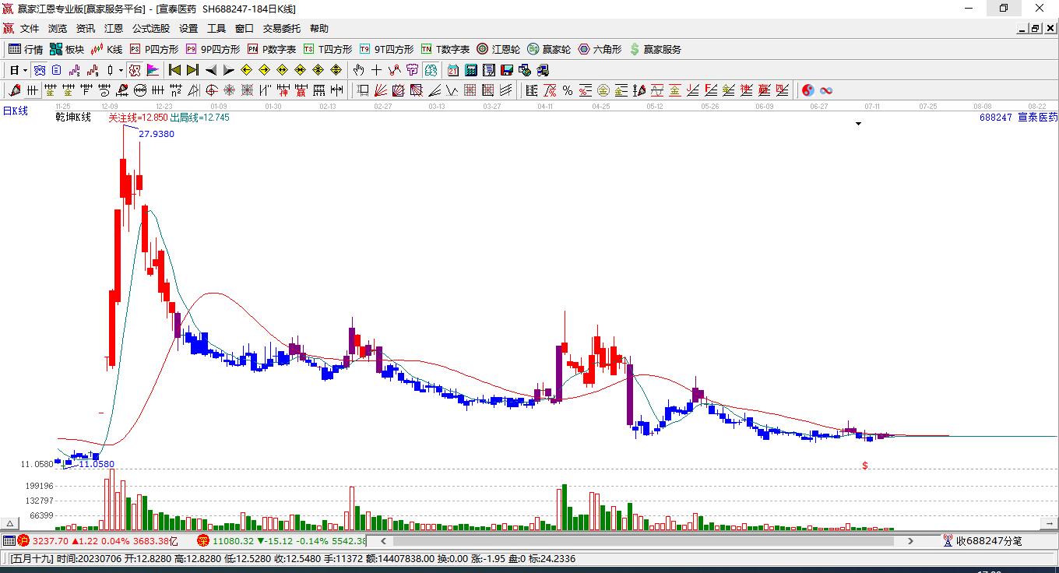Open the 设置 menu

coord(188,29)
